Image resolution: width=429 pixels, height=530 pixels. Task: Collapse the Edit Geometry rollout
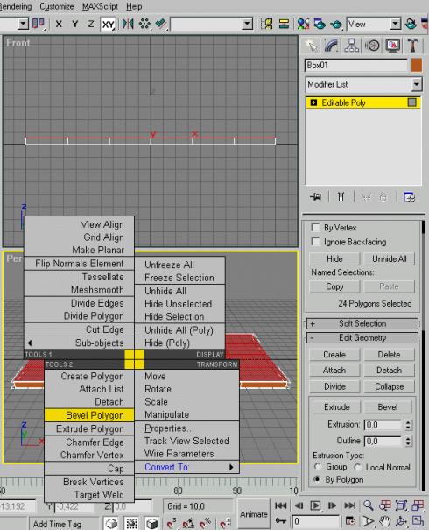[x=362, y=337]
